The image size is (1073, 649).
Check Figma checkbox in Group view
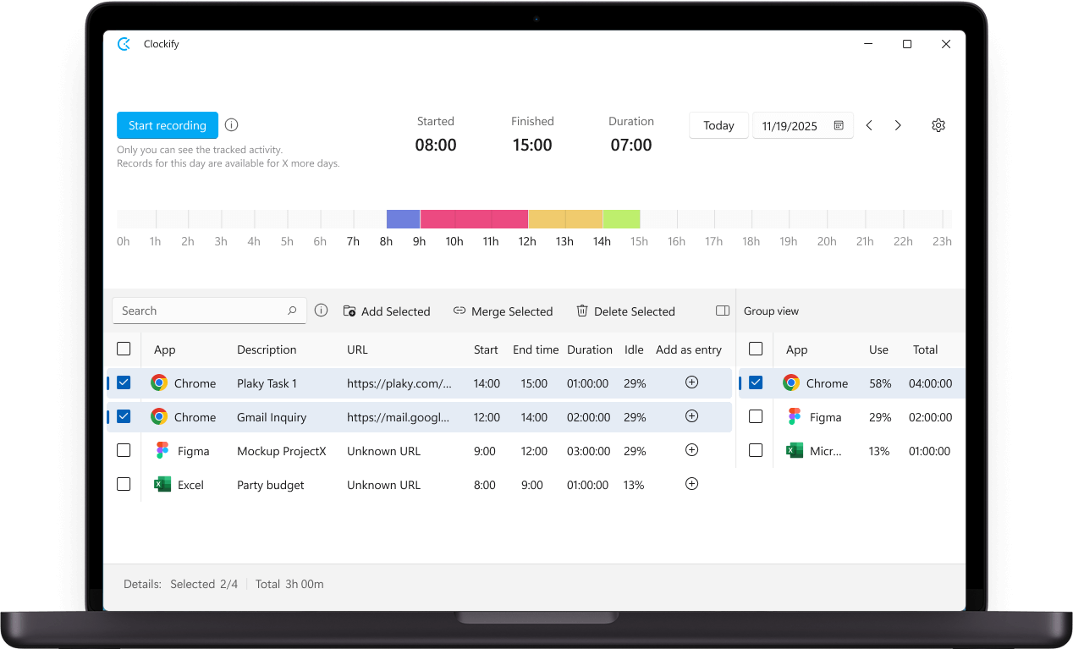(x=756, y=416)
